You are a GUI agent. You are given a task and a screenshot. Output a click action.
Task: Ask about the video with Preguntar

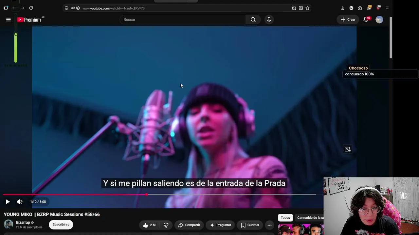pyautogui.click(x=221, y=225)
